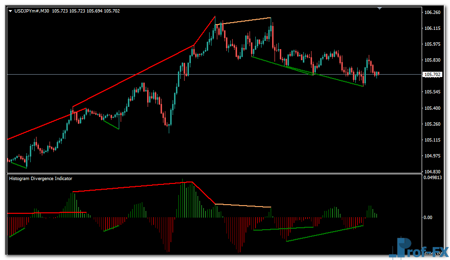Open the dropdown arrow beside USDJPYm#
450x260 pixels.
click(x=11, y=11)
